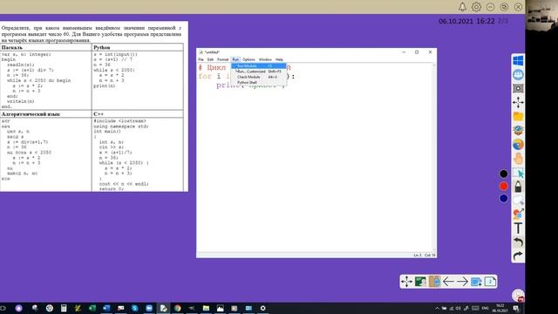The image size is (558, 314).
Task: Open the yellow folder icon in side toolbar
Action: tap(518, 116)
